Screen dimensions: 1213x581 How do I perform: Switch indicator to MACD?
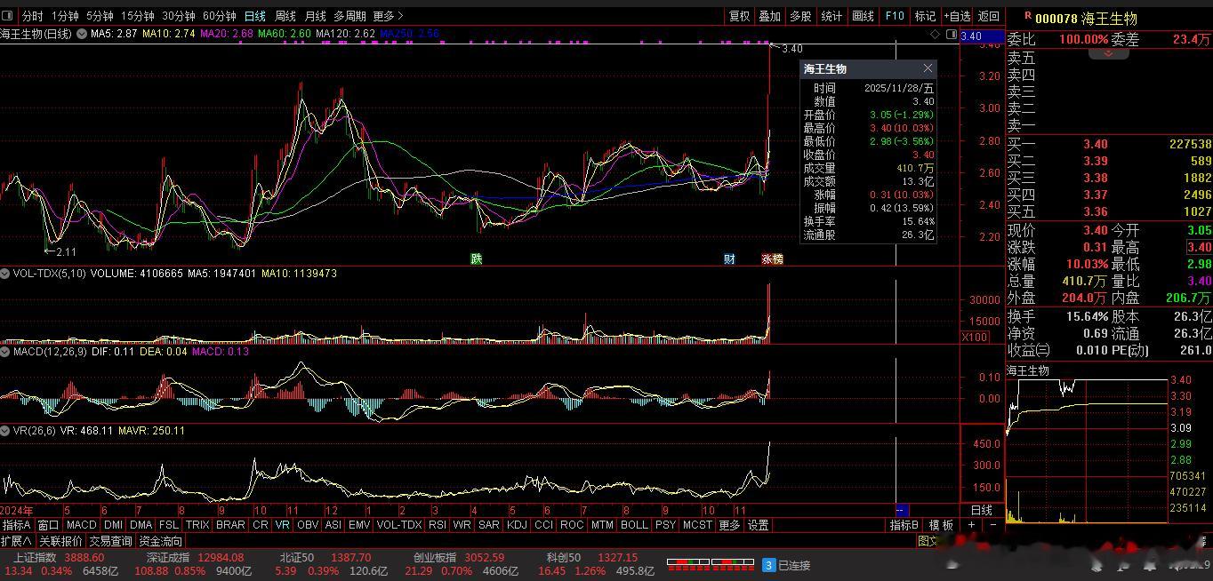(81, 525)
